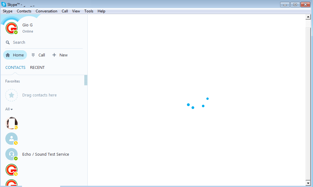Close the Skype window
This screenshot has height=187, width=313.
pos(305,4)
